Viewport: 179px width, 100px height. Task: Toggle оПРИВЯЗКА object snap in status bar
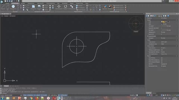pyautogui.click(x=30, y=95)
